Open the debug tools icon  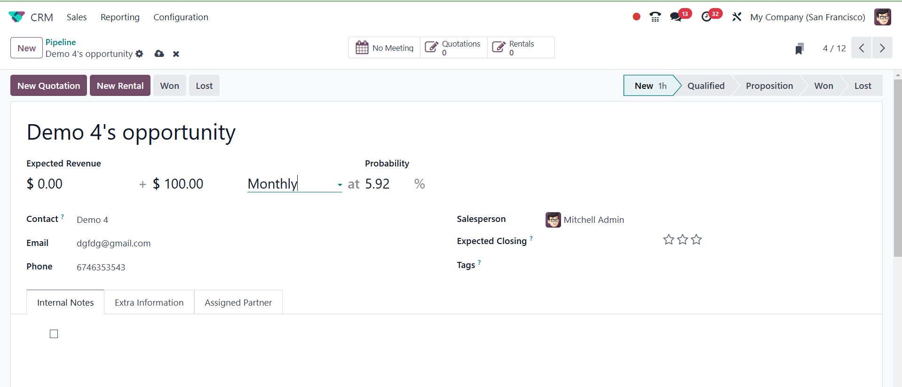[x=736, y=17]
